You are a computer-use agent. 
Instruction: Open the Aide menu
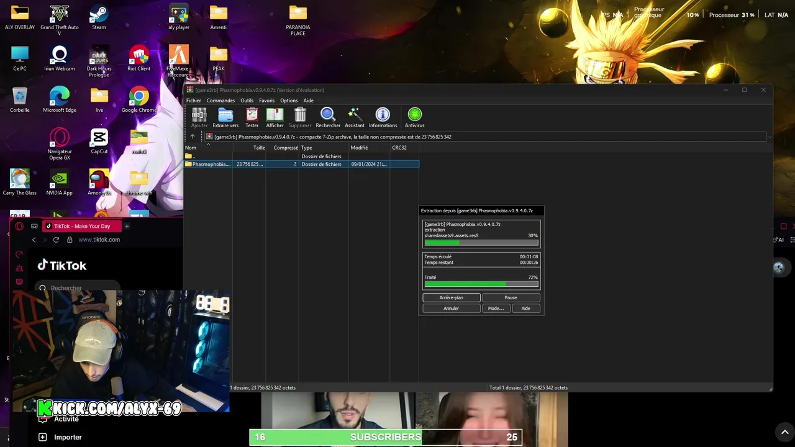[308, 101]
